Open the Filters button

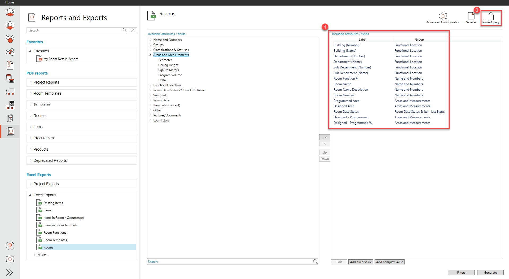(x=461, y=272)
